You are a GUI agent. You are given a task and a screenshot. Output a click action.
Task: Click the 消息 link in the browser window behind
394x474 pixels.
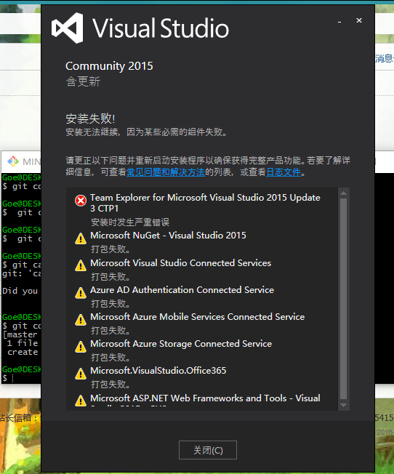pyautogui.click(x=384, y=58)
